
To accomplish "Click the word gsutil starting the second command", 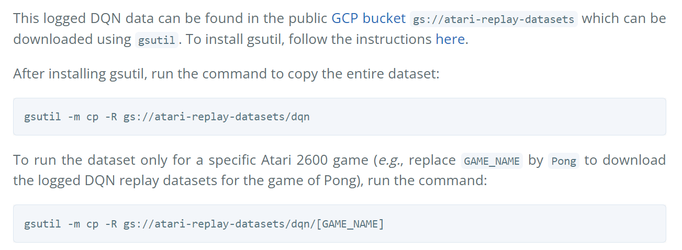I will coord(42,224).
